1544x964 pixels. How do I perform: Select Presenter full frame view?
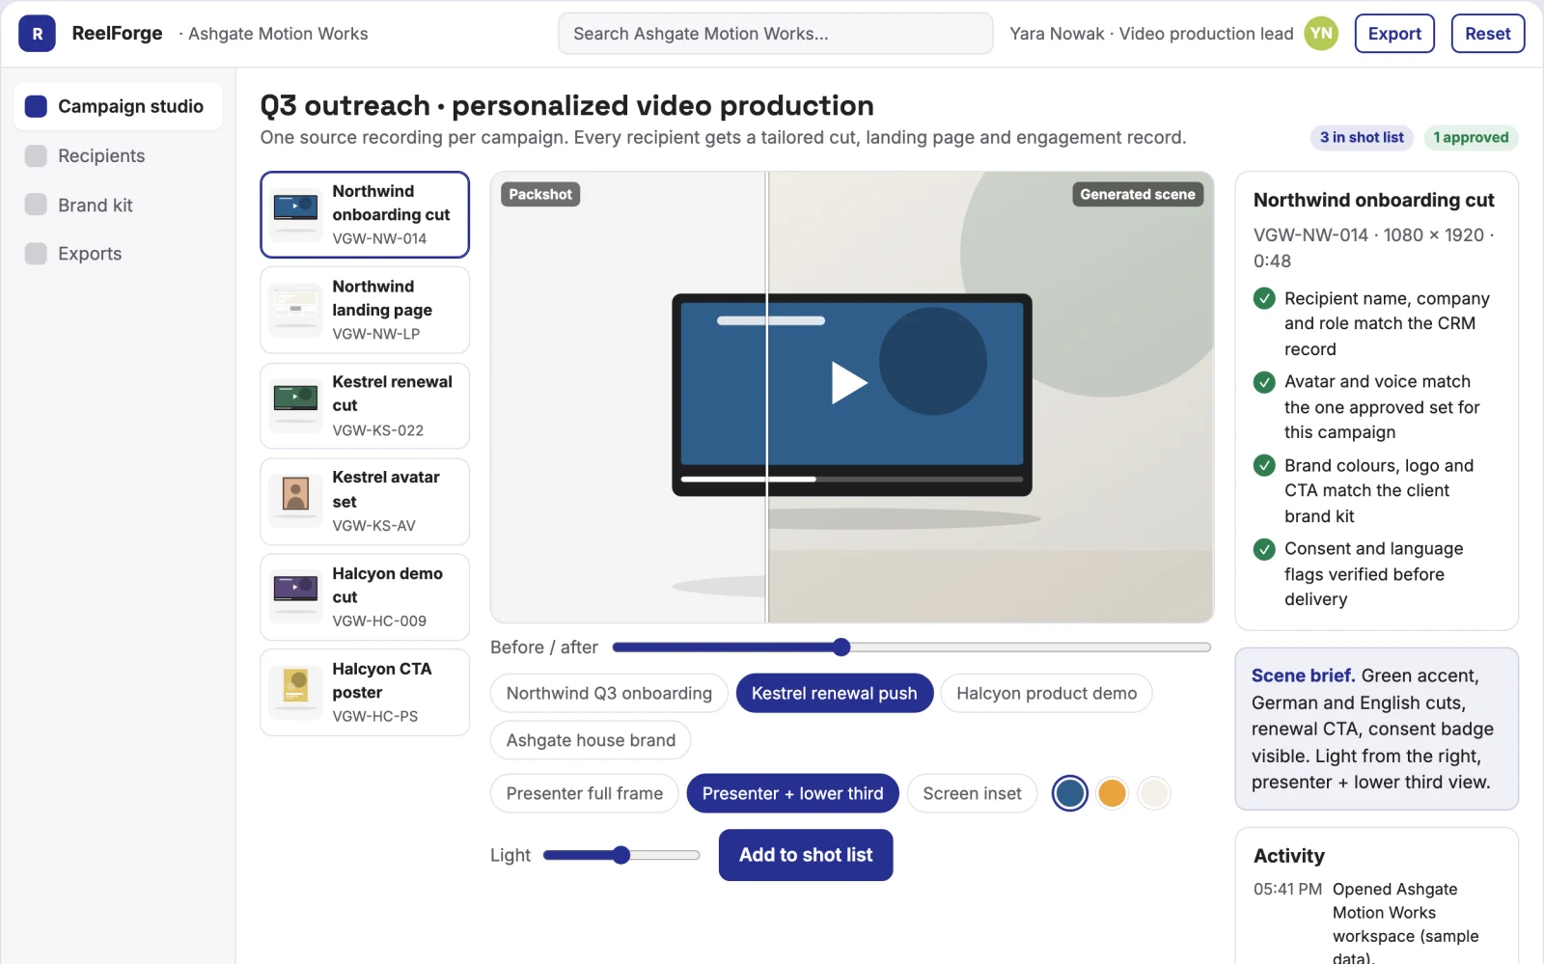585,793
